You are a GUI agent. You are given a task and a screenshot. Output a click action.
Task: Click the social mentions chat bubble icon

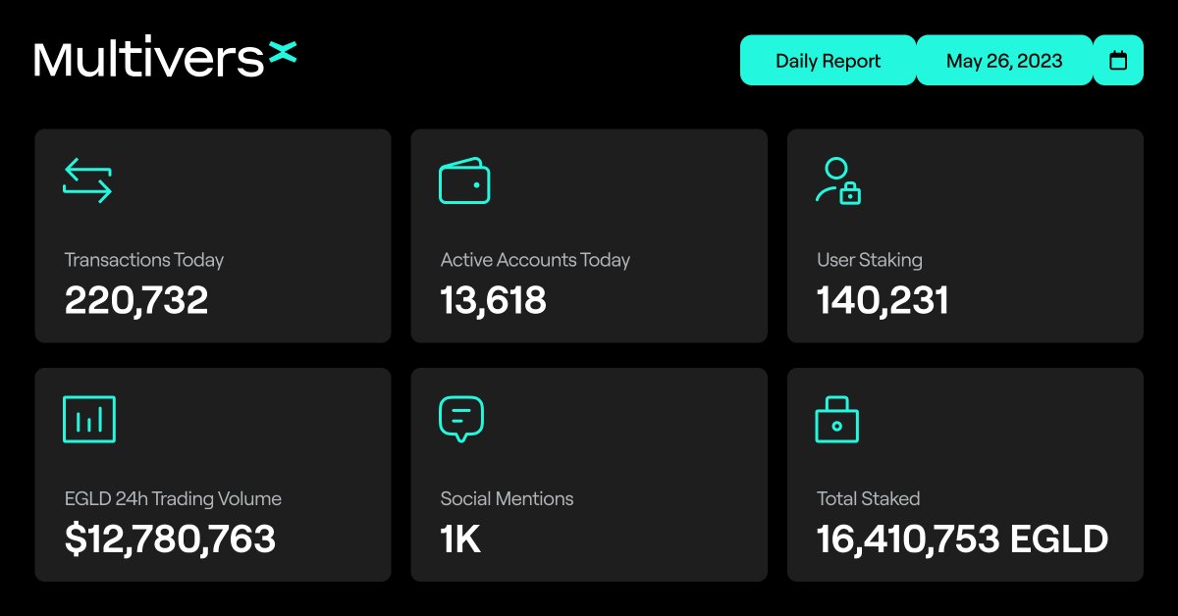coord(461,420)
